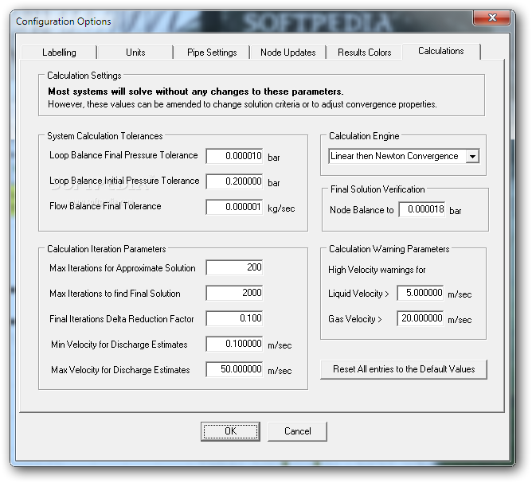Click the 'Flow Balance Final Tolerance' label
This screenshot has width=532, height=483.
(x=105, y=206)
